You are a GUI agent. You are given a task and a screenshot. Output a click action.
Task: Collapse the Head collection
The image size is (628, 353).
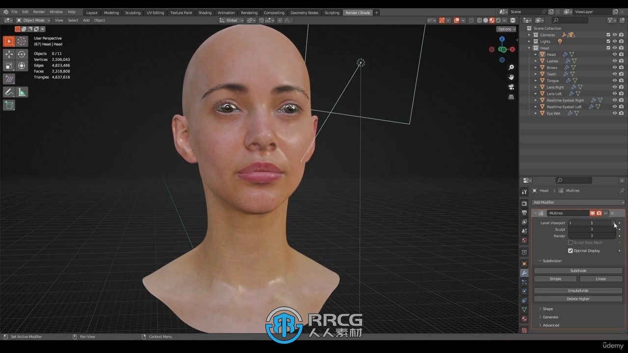click(x=529, y=48)
